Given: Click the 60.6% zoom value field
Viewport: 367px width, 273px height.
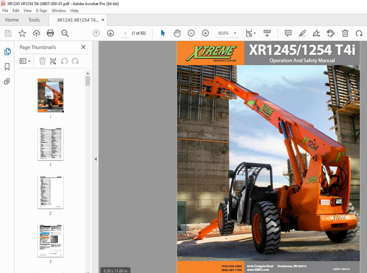Looking at the screenshot, I should pyautogui.click(x=223, y=33).
